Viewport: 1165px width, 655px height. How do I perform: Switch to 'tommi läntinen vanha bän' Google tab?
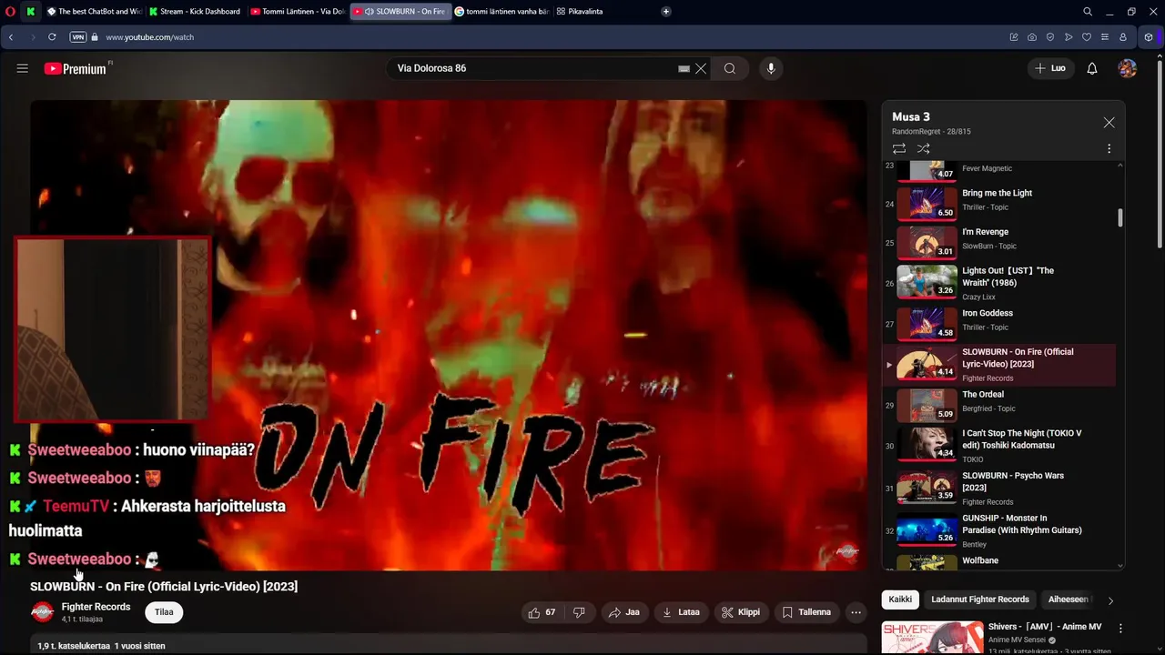click(501, 12)
